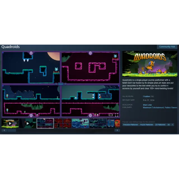Select the Precision Platformer tag
The width and height of the screenshot is (179, 179).
(131, 125)
